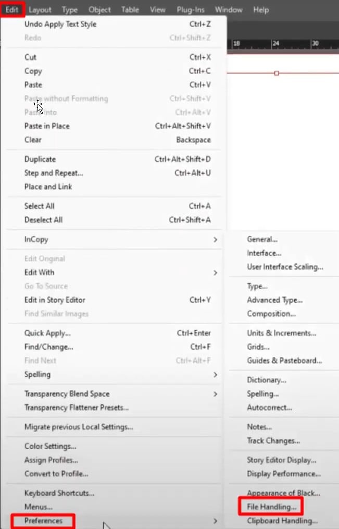Click the red frame handle on the page

point(276,74)
